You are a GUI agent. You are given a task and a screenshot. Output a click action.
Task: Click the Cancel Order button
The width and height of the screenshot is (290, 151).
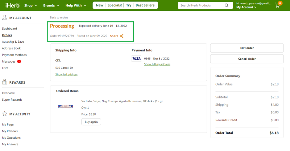click(247, 59)
